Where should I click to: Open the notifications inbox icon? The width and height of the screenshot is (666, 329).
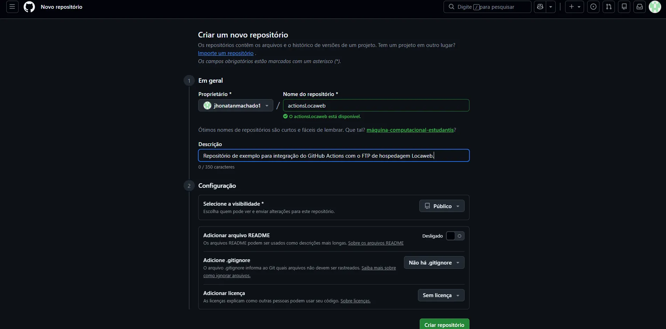point(639,7)
